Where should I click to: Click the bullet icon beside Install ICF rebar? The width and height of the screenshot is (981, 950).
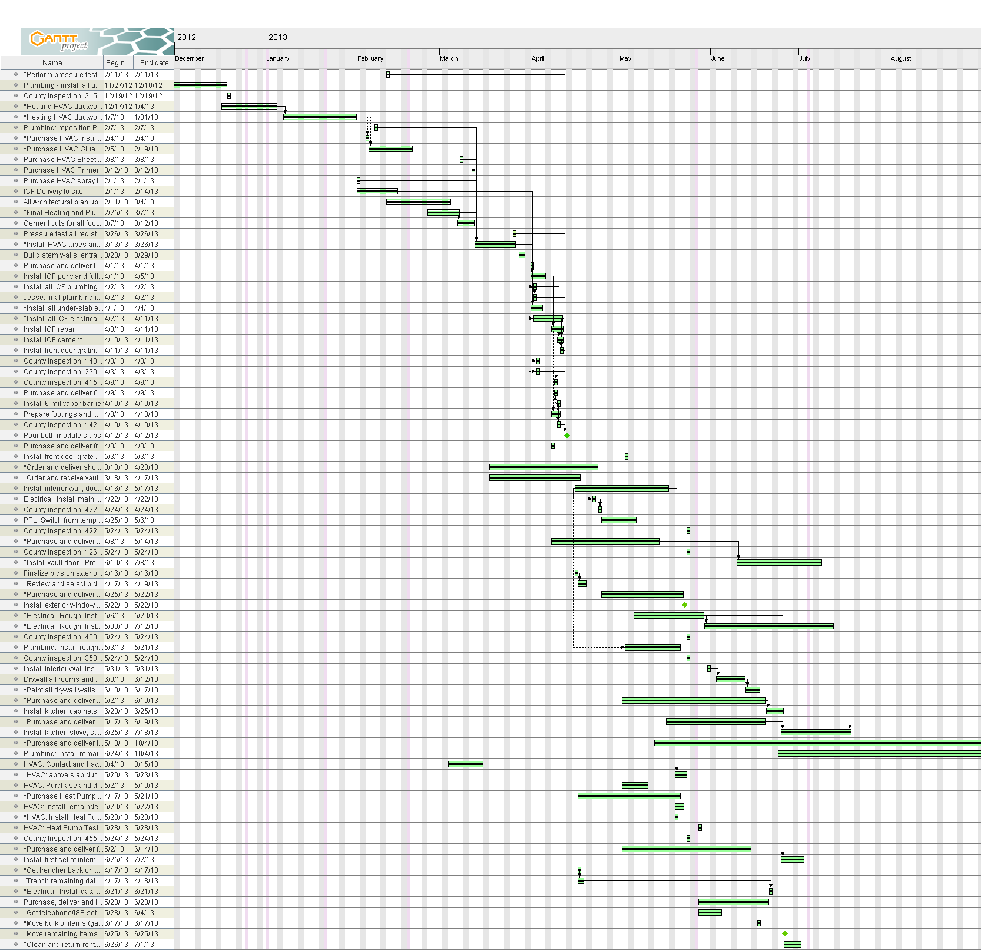(x=16, y=329)
